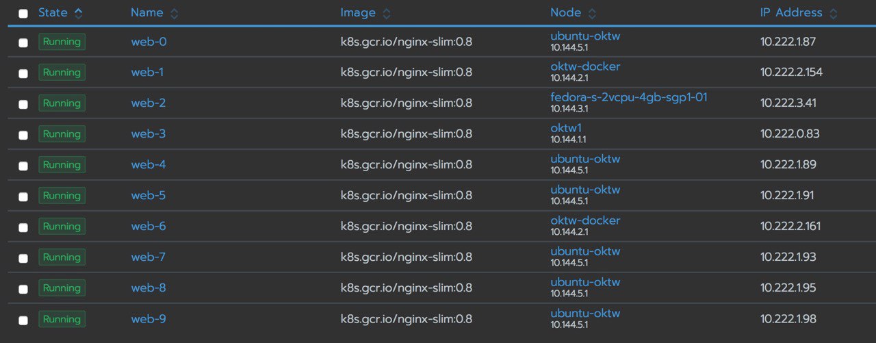This screenshot has height=343, width=876.
Task: Click the Node column header label
Action: coord(566,12)
